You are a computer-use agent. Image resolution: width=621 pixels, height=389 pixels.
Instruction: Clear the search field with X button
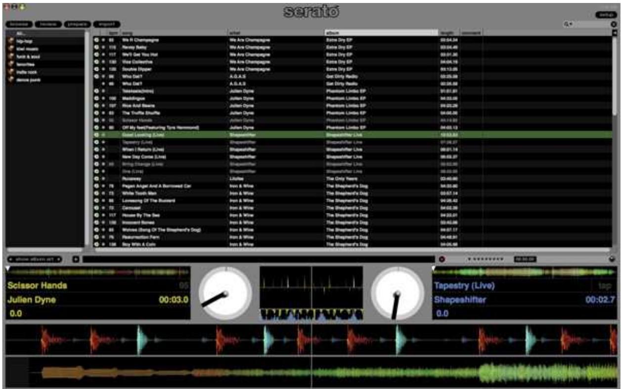(614, 24)
